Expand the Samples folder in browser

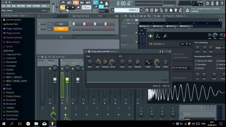pos(10,108)
